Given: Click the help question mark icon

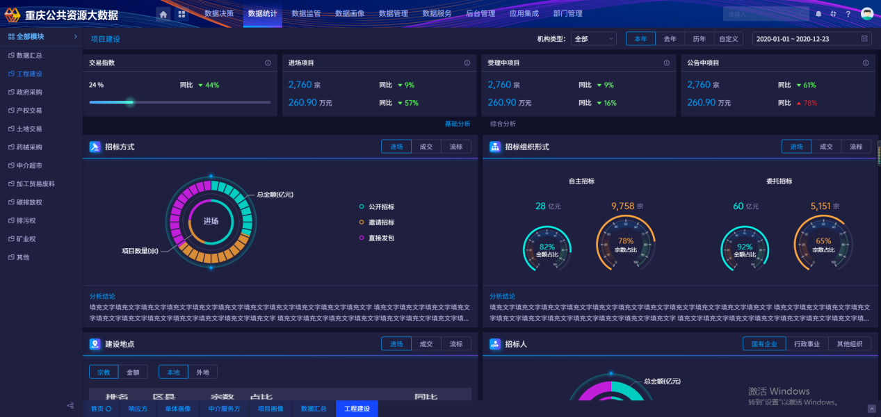Looking at the screenshot, I should tap(848, 14).
